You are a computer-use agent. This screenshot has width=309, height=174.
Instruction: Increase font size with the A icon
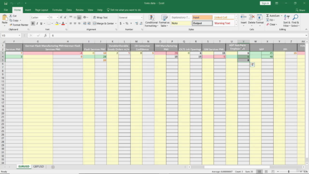61,17
